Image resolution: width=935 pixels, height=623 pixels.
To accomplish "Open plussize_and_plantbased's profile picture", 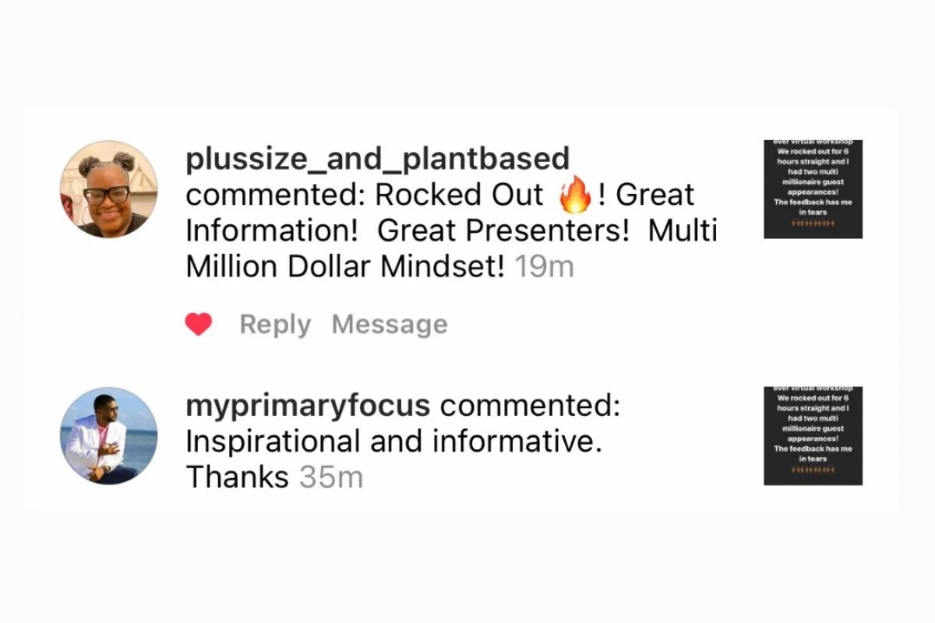I will click(x=109, y=189).
